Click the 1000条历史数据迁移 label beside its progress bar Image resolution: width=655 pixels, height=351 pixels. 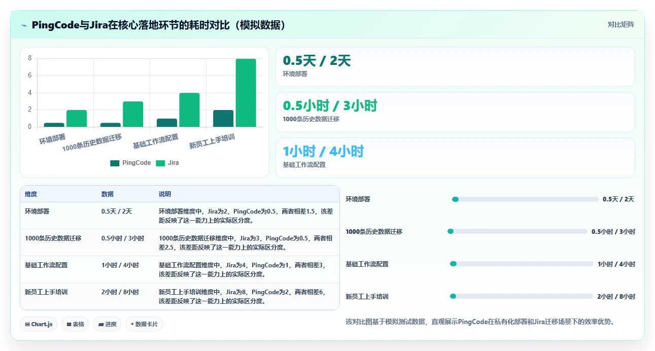pos(374,232)
